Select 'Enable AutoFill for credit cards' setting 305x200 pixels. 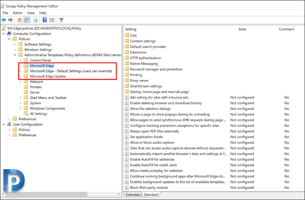(153, 165)
